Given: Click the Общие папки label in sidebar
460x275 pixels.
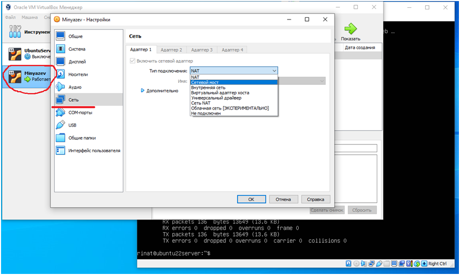Looking at the screenshot, I should [82, 138].
